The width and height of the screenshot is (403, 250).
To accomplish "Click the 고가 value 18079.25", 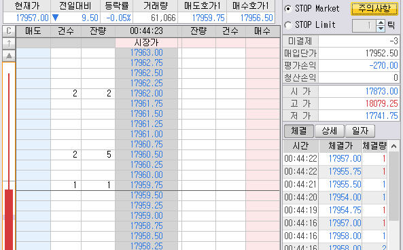I will (382, 103).
